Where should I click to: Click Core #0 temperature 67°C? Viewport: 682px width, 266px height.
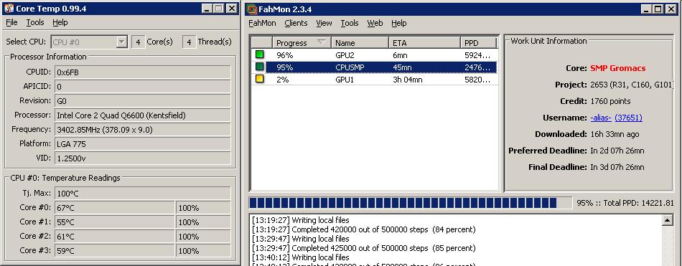(115, 208)
